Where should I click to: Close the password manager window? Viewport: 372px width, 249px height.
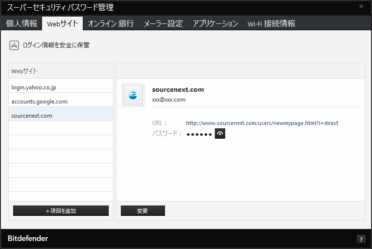point(361,6)
